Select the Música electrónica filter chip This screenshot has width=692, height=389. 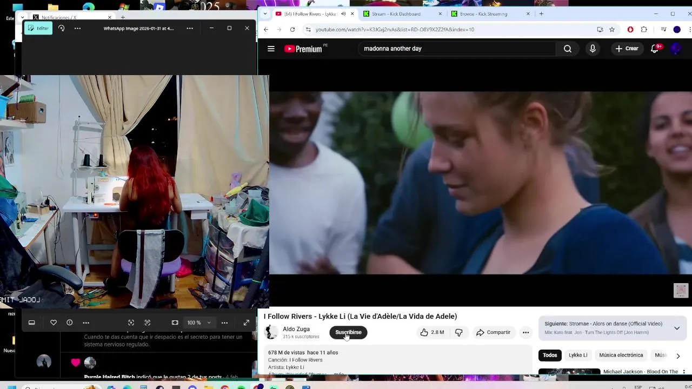point(621,355)
